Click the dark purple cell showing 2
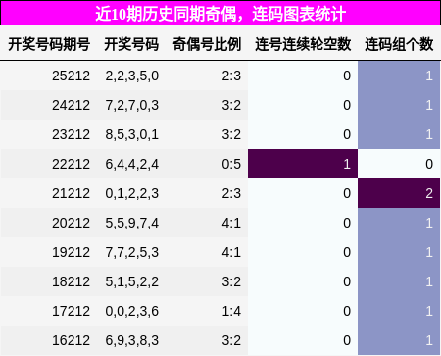 click(x=399, y=193)
